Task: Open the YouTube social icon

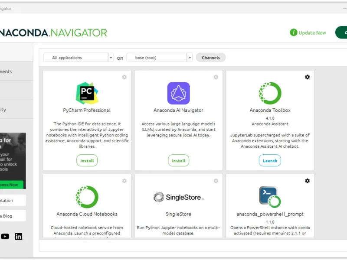Action: click(5, 236)
